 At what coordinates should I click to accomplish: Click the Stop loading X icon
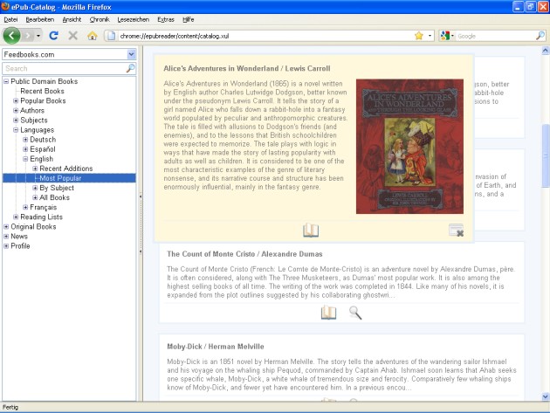click(73, 36)
